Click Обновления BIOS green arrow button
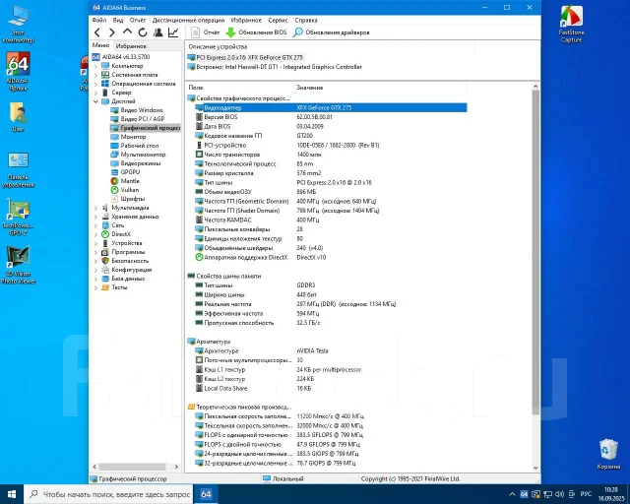 (x=256, y=32)
